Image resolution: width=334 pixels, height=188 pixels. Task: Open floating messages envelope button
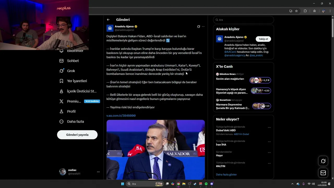pyautogui.click(x=323, y=173)
